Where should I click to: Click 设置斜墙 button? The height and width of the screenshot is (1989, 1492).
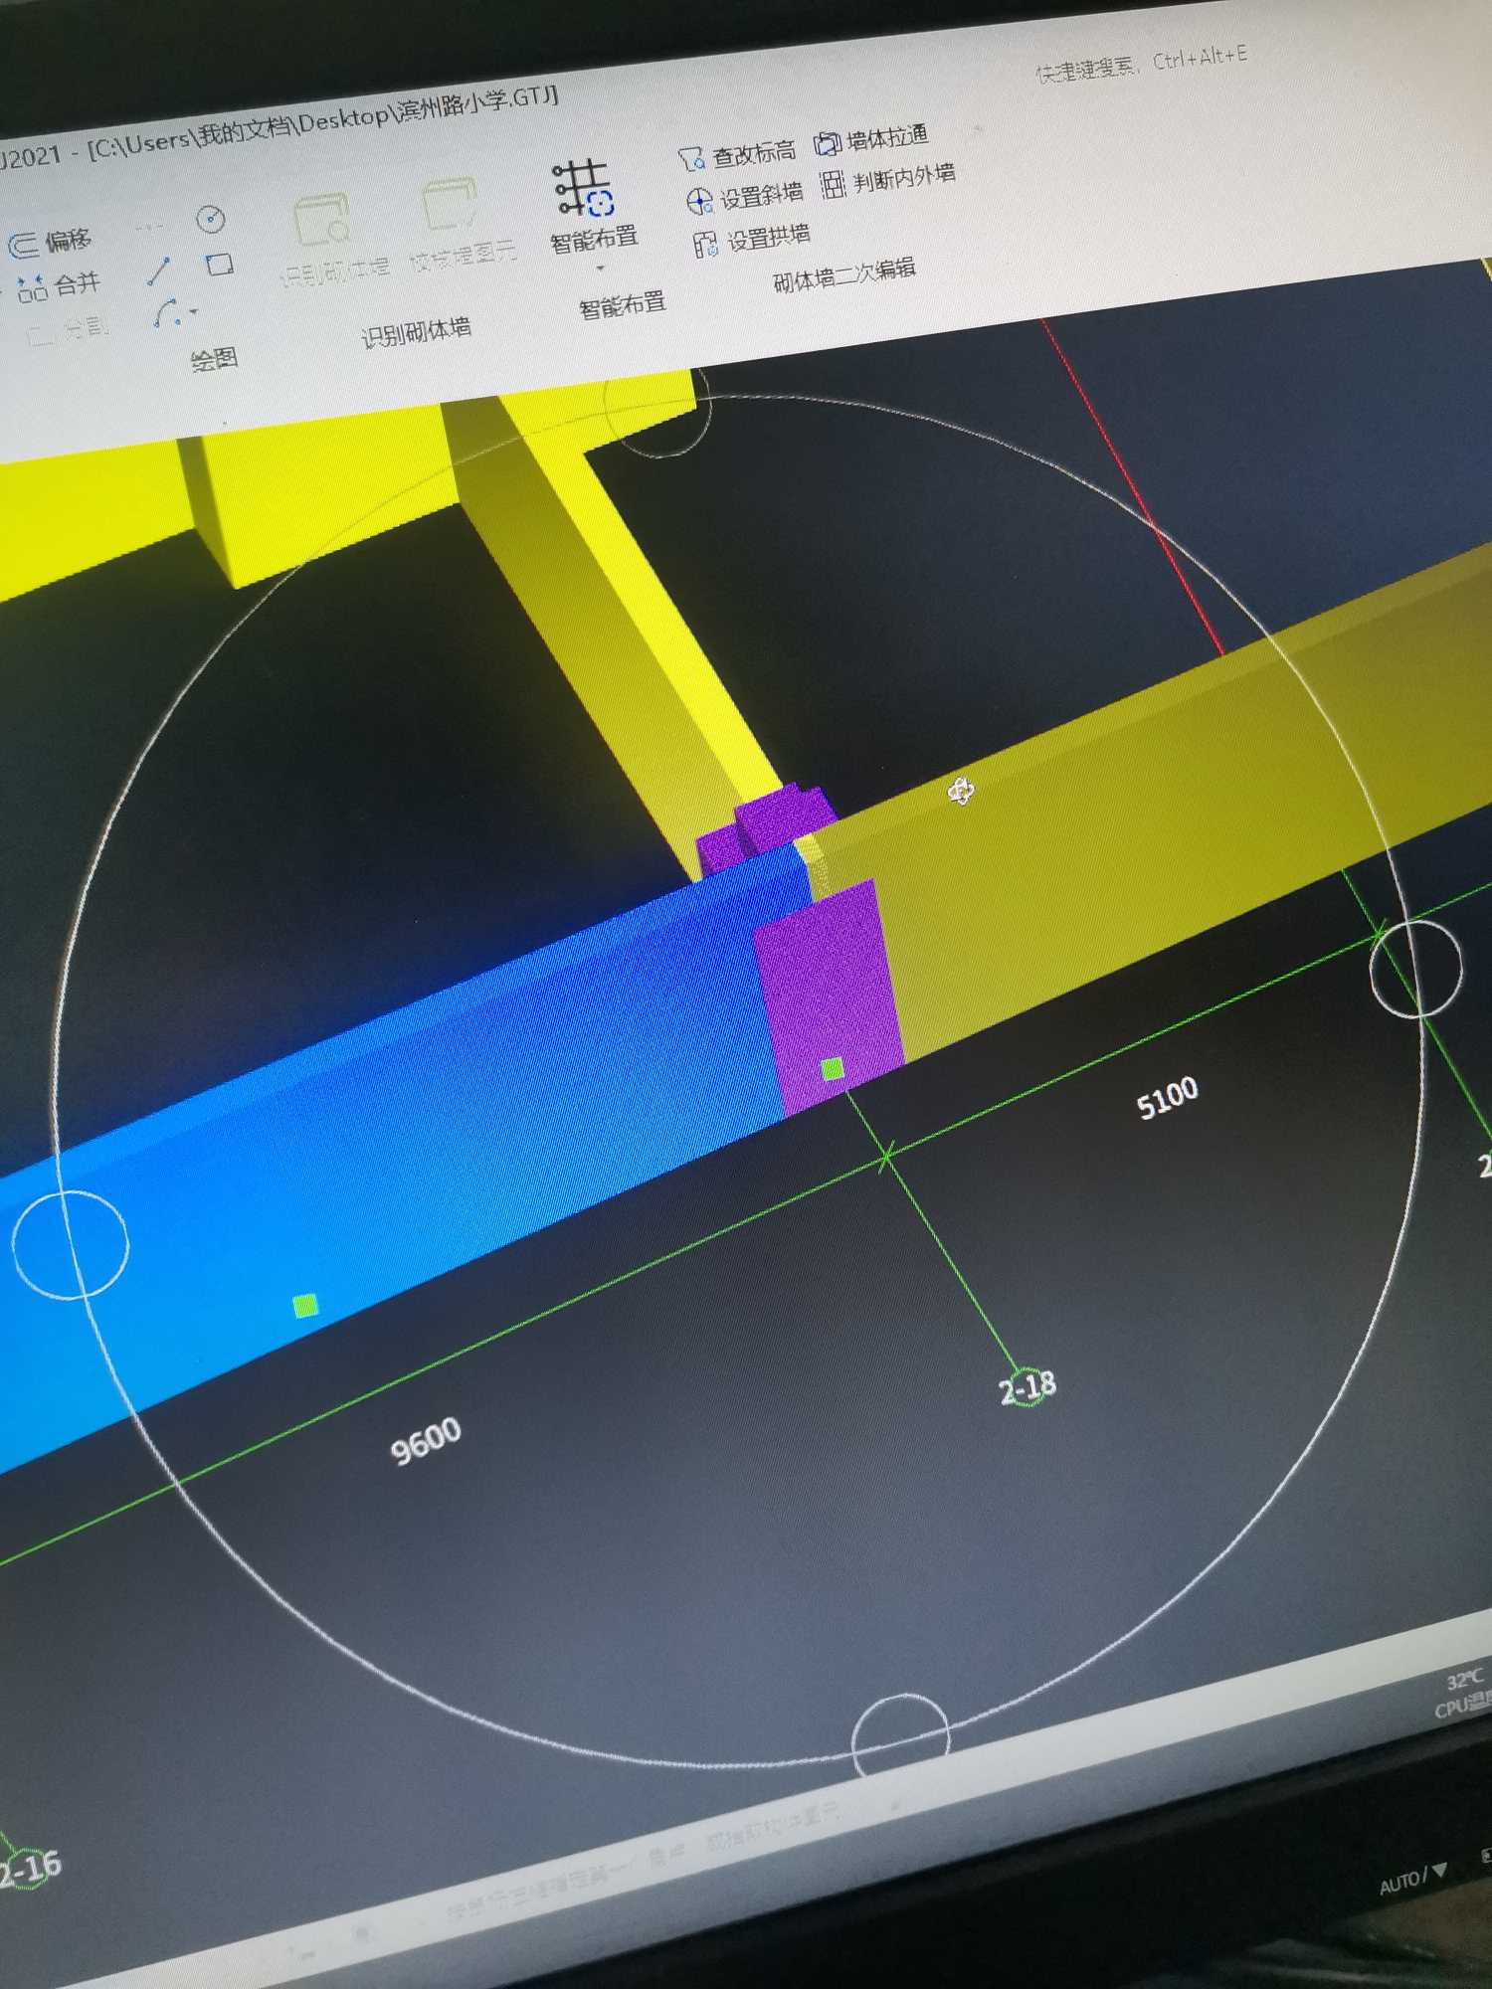tap(744, 197)
